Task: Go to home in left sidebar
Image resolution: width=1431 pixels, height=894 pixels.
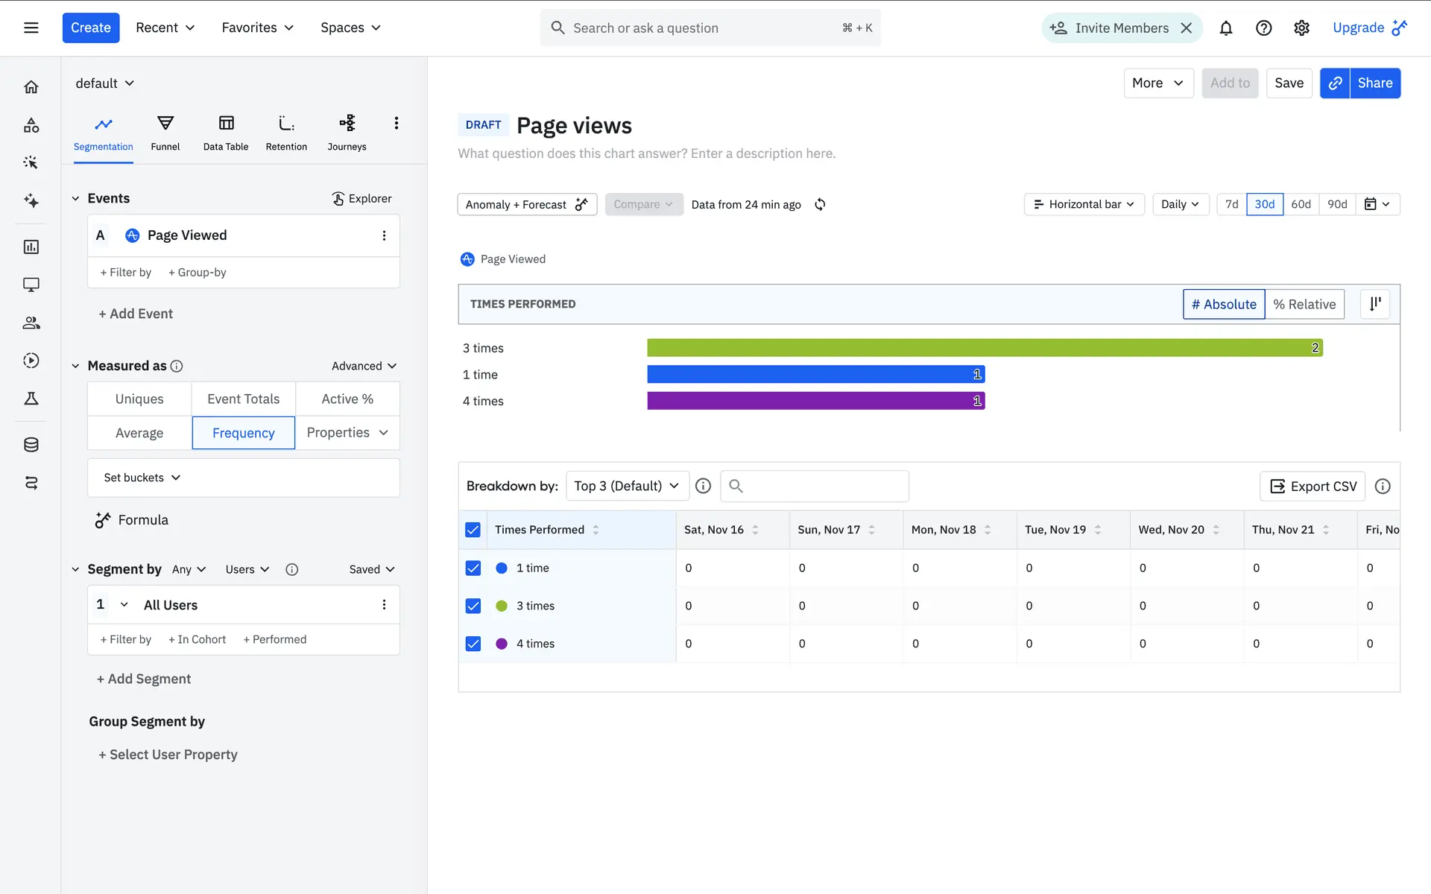Action: (31, 87)
